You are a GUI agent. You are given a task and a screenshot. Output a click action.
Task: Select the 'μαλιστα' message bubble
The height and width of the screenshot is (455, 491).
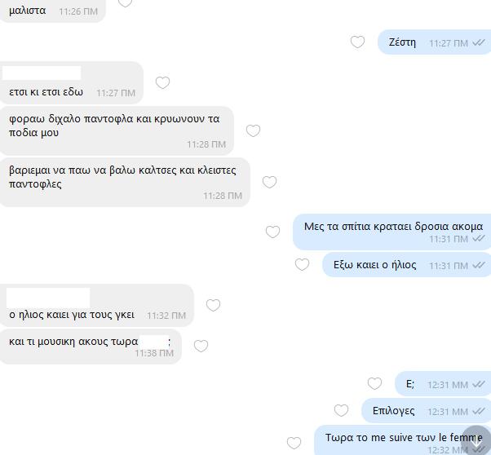52,11
